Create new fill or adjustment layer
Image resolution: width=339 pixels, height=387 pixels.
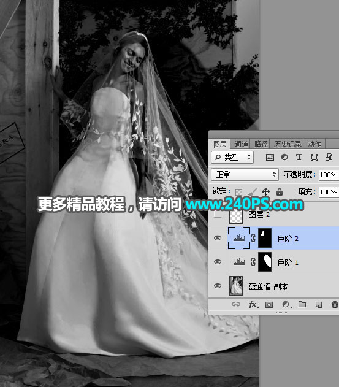pyautogui.click(x=286, y=305)
